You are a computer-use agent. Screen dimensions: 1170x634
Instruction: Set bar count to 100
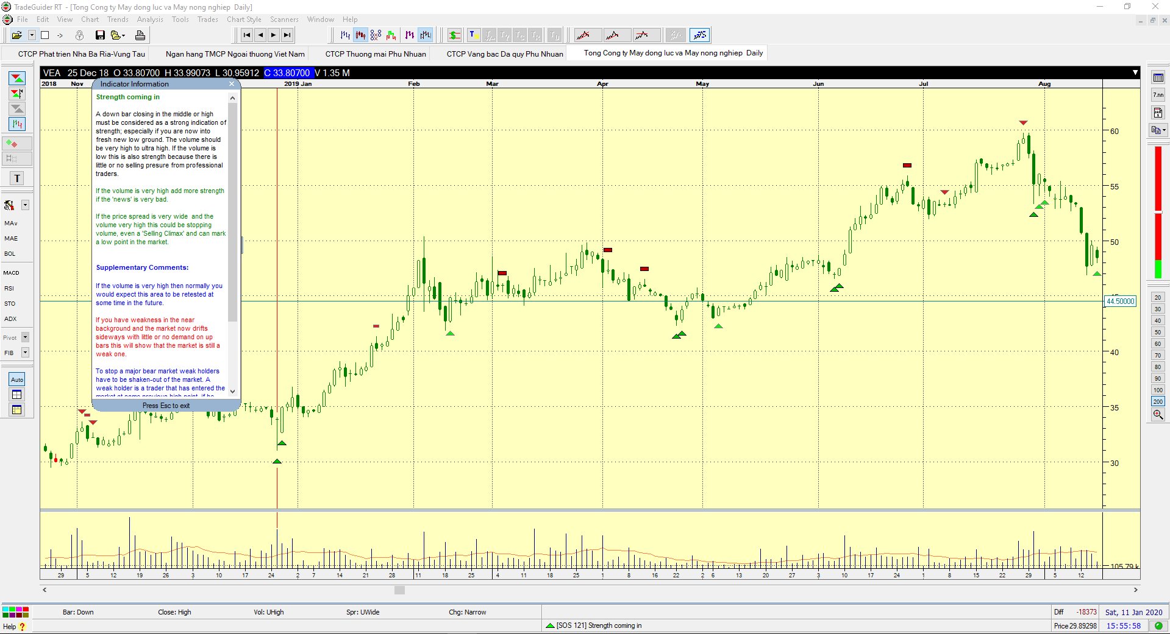point(1158,390)
